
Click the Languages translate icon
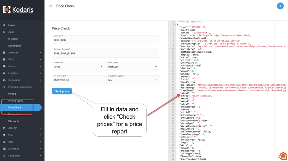[4, 156]
